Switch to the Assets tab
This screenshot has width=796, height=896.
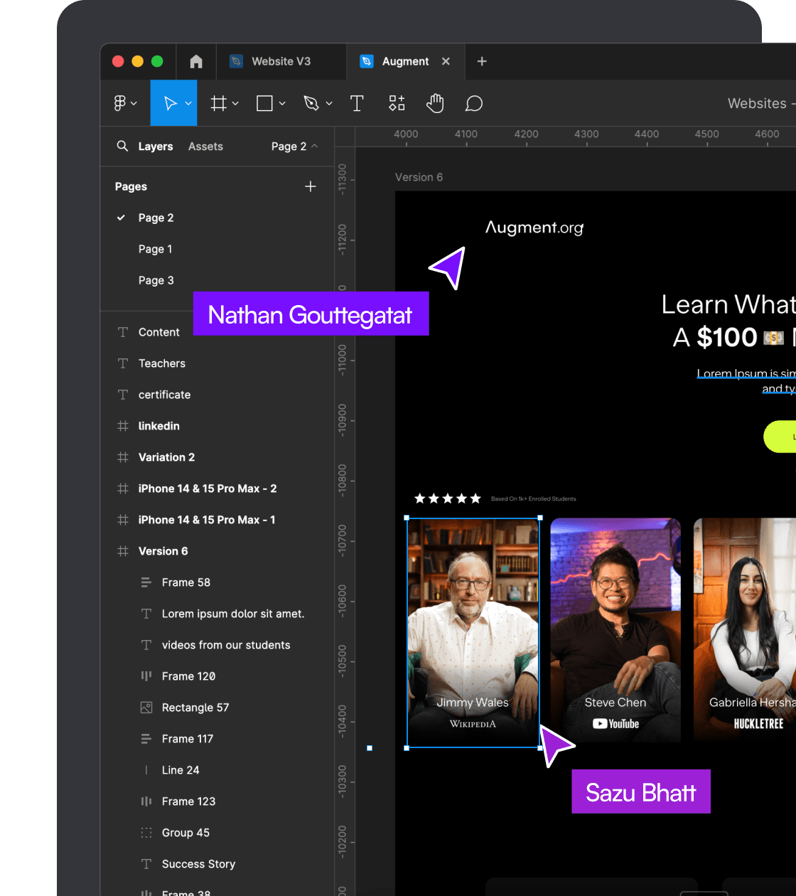[x=205, y=146]
